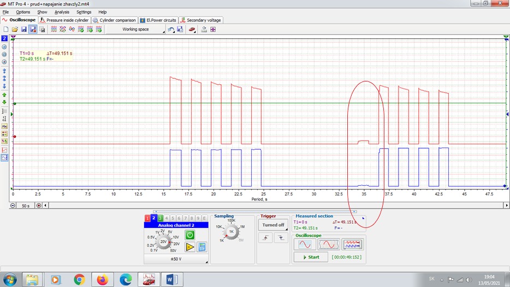510x287 pixels.
Task: Open the Working space dropdown
Action: click(x=135, y=29)
